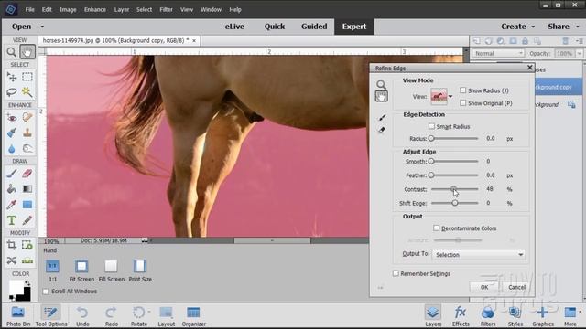The width and height of the screenshot is (586, 329).
Task: Choose the Straighten tool
Action: (x=27, y=260)
